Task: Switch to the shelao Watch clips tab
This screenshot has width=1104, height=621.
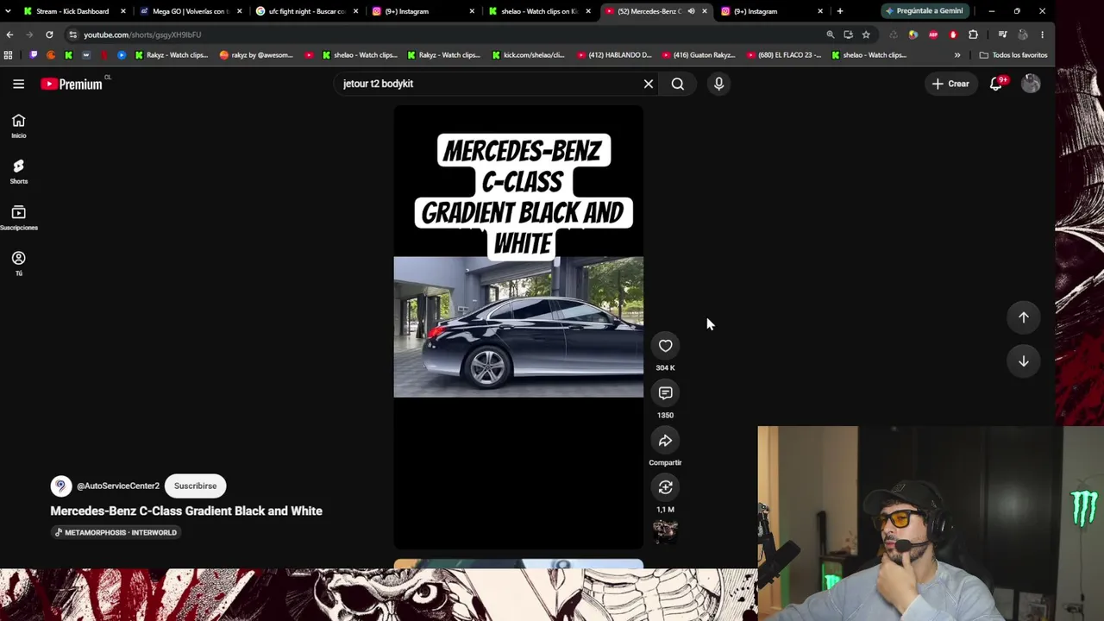Action: [539, 11]
